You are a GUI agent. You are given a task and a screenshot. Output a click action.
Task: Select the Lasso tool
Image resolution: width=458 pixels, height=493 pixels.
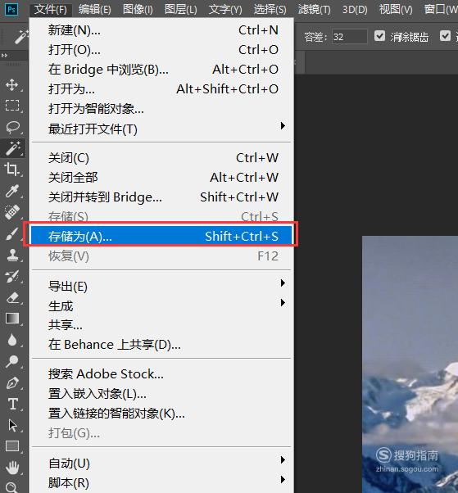[12, 127]
